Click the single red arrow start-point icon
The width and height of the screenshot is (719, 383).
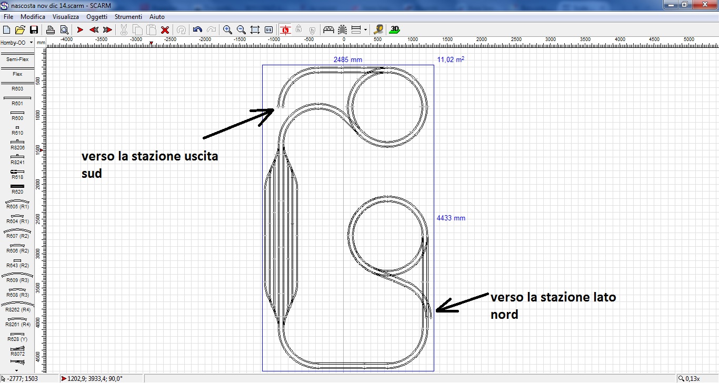[x=81, y=29]
